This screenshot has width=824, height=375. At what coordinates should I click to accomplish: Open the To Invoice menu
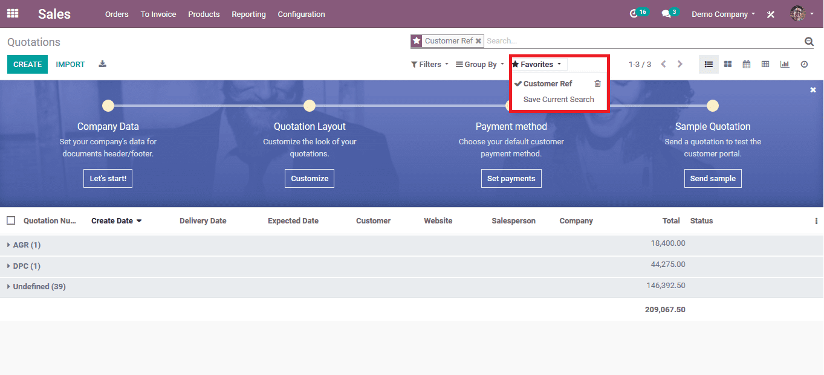click(158, 14)
